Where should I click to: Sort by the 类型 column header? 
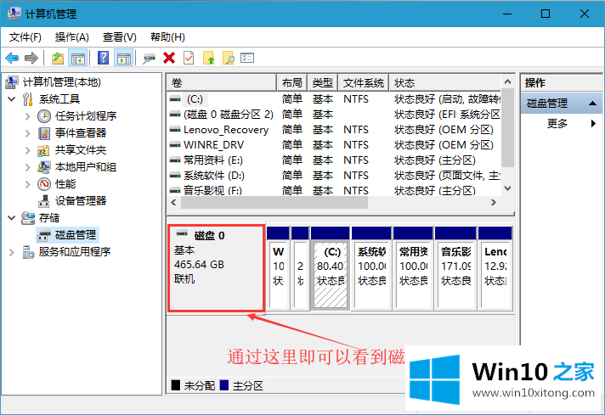click(x=323, y=83)
